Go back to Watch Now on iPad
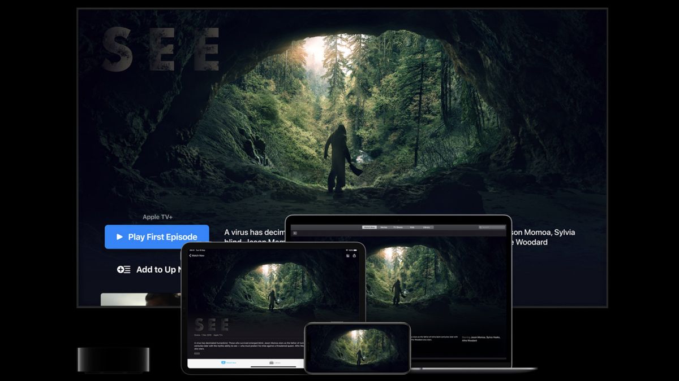 197,256
